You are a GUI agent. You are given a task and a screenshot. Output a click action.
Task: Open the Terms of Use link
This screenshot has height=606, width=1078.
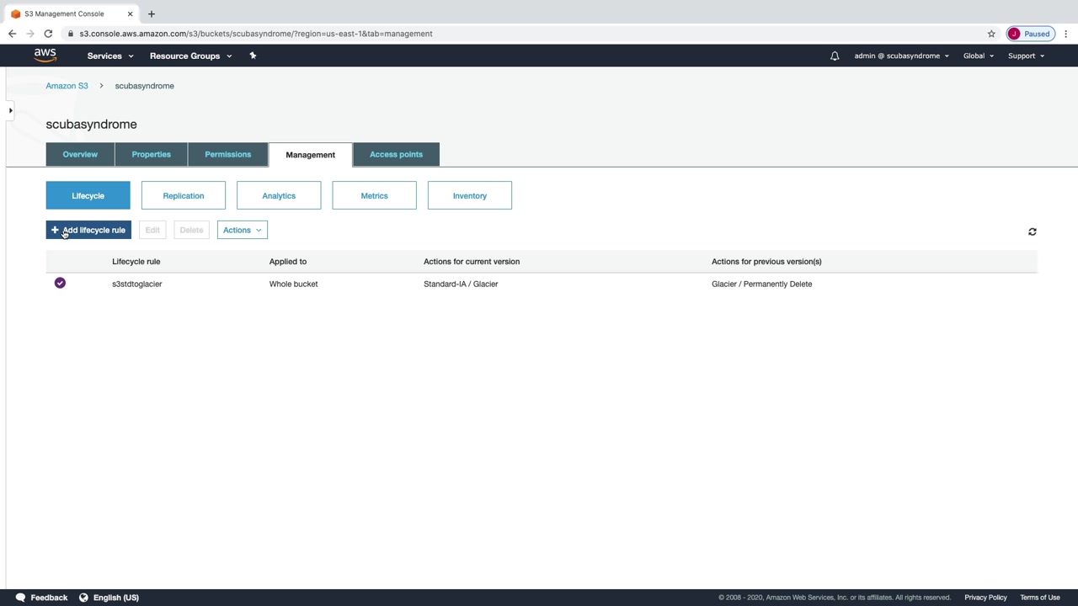1040,598
